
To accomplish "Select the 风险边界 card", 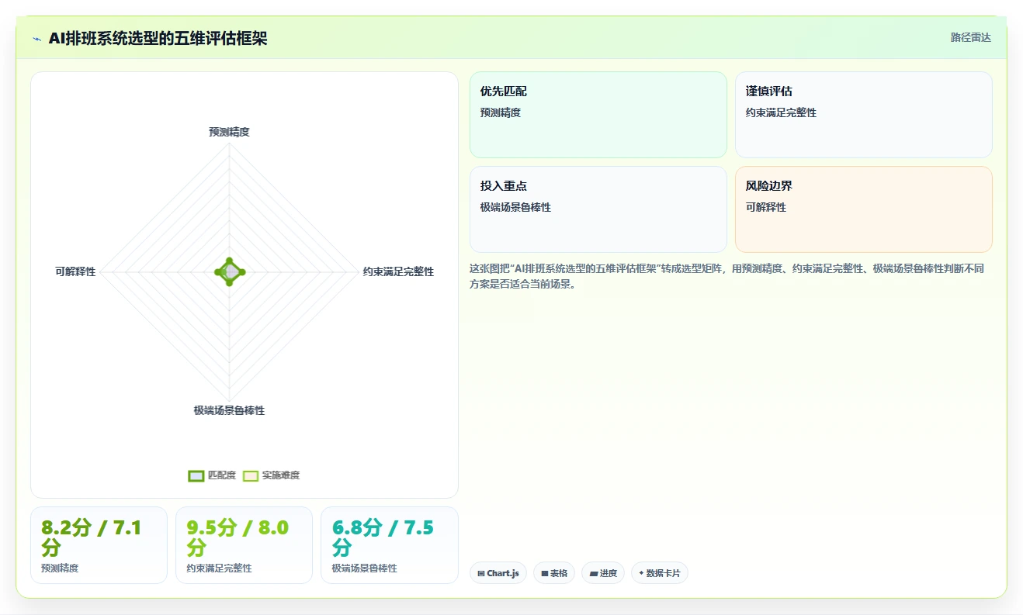I will coord(864,209).
